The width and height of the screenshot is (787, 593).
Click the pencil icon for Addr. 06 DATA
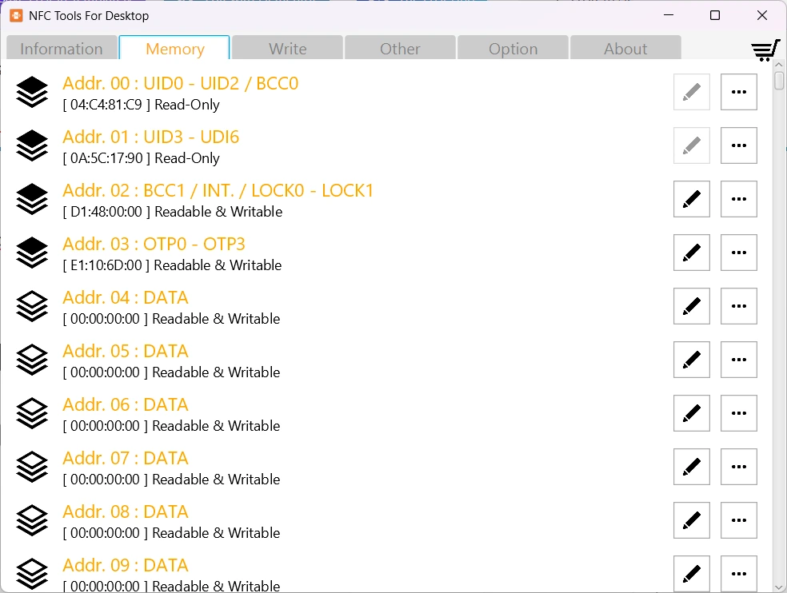[x=692, y=413]
